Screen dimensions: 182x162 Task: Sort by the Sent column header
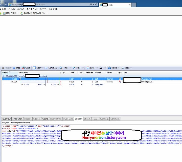click(x=80, y=73)
